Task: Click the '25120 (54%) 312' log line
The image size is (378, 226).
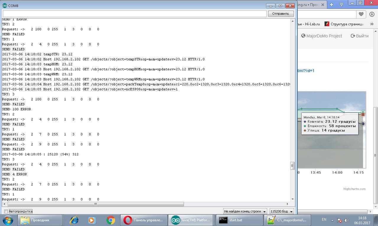Action: [40, 154]
